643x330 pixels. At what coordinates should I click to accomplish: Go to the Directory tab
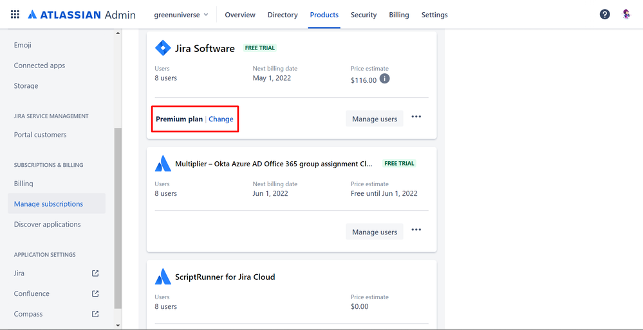[283, 15]
